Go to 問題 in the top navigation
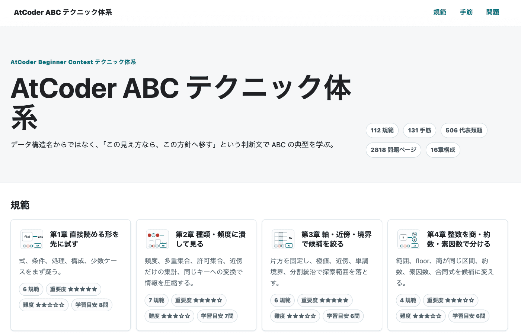521x334 pixels. tap(493, 12)
